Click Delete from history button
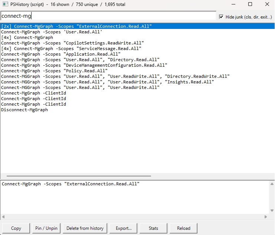 click(85, 228)
